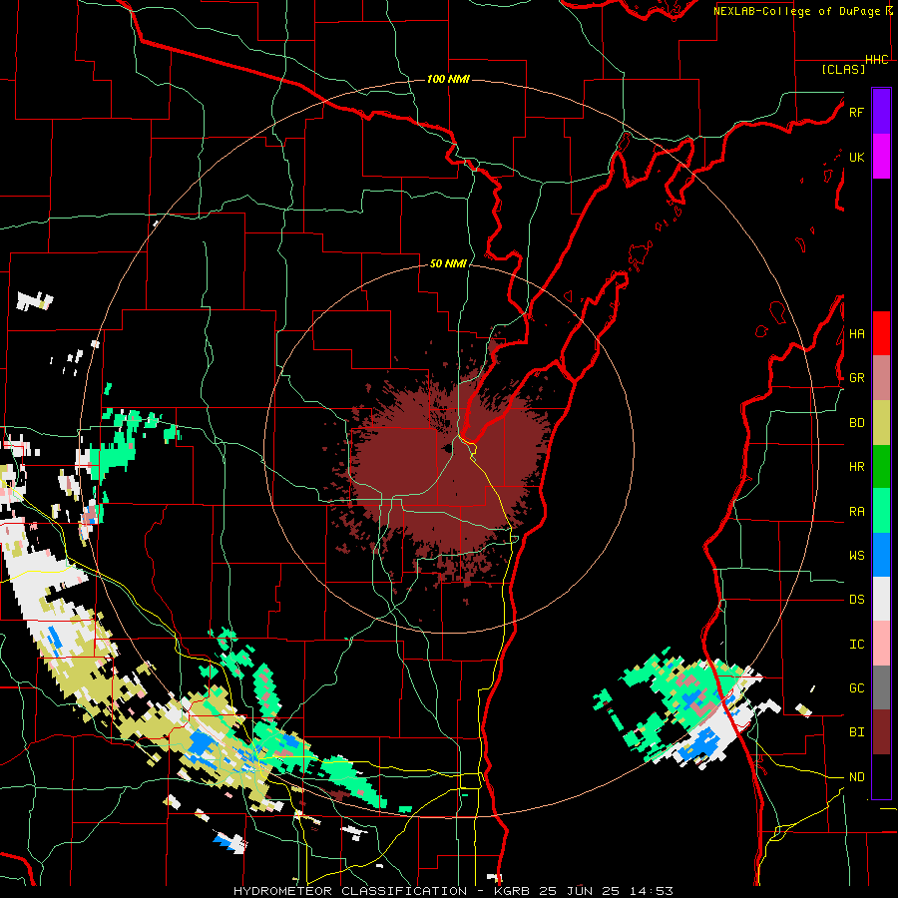Click the DS legend label text
898x898 pixels.
[856, 600]
